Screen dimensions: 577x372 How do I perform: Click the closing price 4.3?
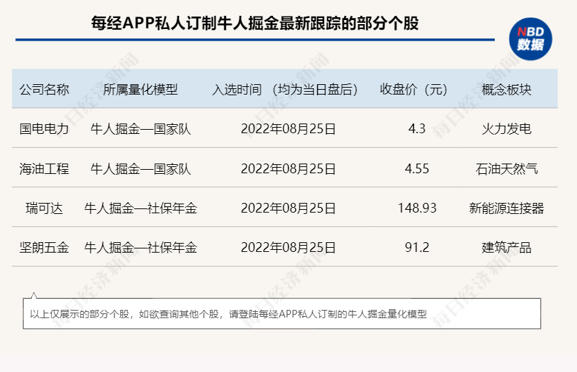click(417, 128)
